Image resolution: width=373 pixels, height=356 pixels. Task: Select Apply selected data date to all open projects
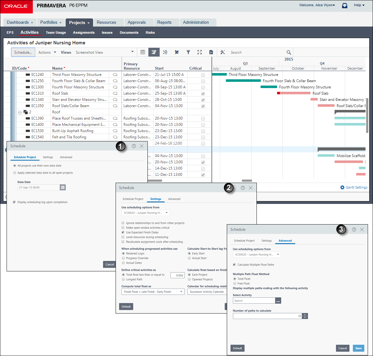point(15,173)
